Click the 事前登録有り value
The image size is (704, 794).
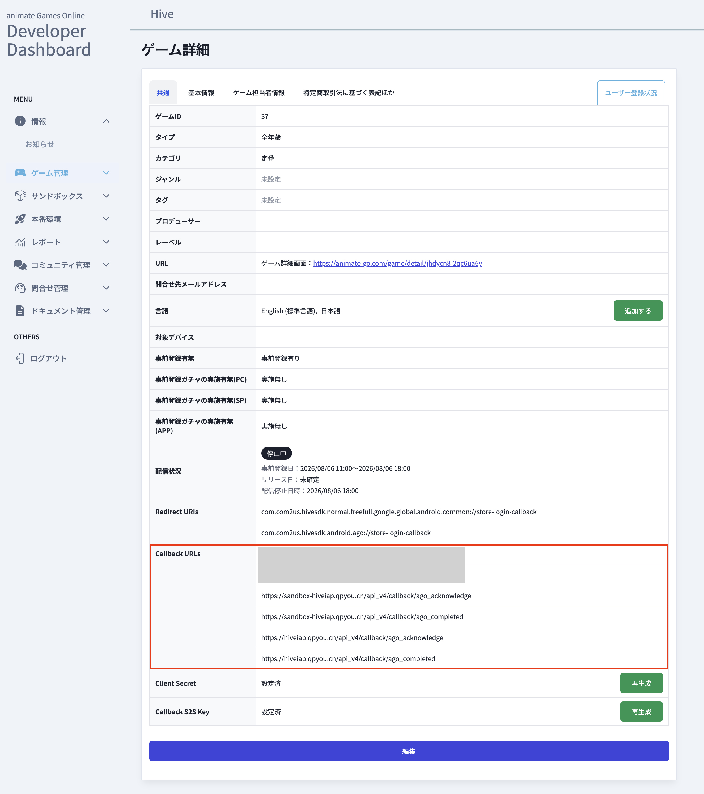click(280, 358)
